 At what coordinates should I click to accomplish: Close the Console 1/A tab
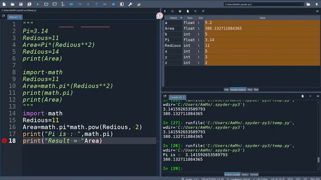(x=184, y=97)
